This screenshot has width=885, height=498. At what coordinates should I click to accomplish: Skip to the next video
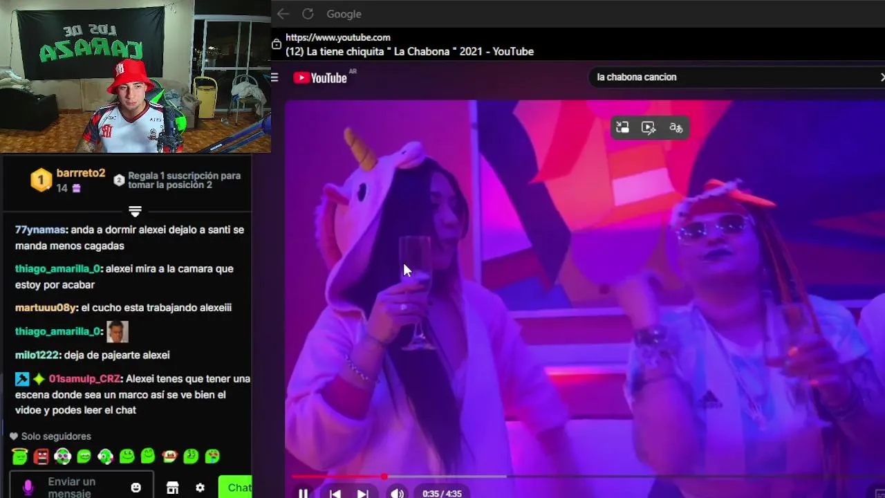click(362, 493)
